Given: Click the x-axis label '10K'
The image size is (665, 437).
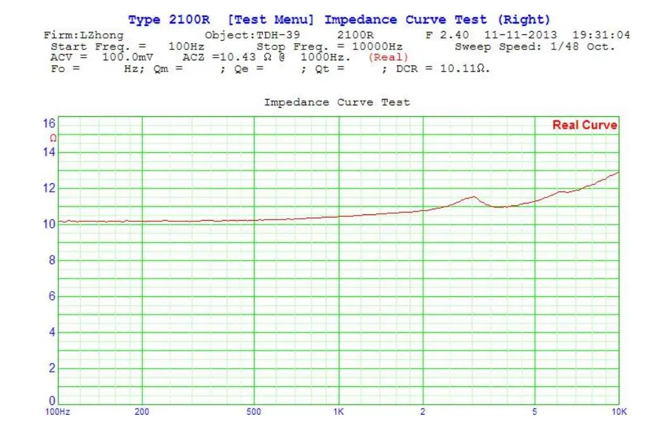Looking at the screenshot, I should coord(619,412).
